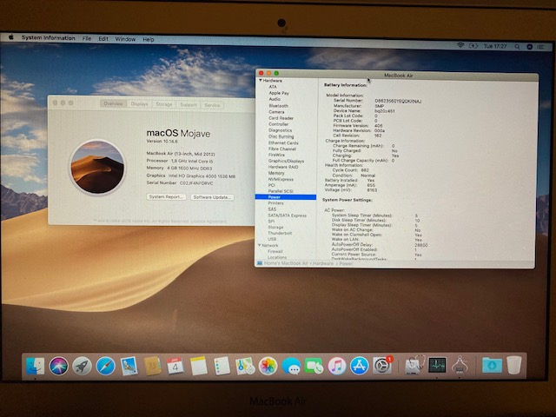Open the Help menu
Viewport: 556px width, 417px height.
tap(149, 39)
